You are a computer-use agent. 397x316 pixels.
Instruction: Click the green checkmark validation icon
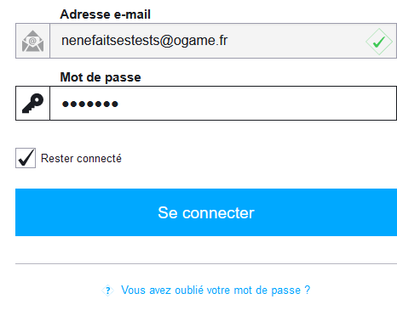pyautogui.click(x=379, y=42)
